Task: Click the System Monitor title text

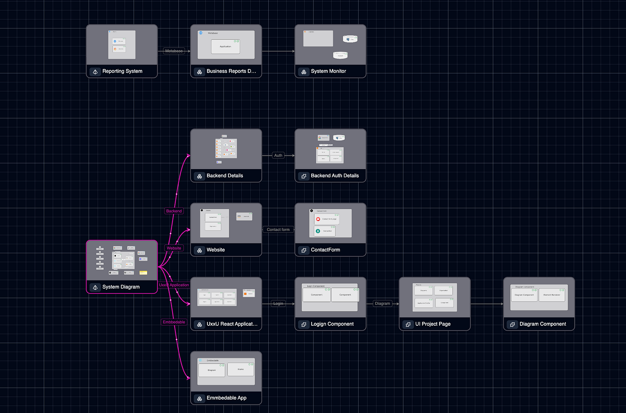Action: point(329,71)
